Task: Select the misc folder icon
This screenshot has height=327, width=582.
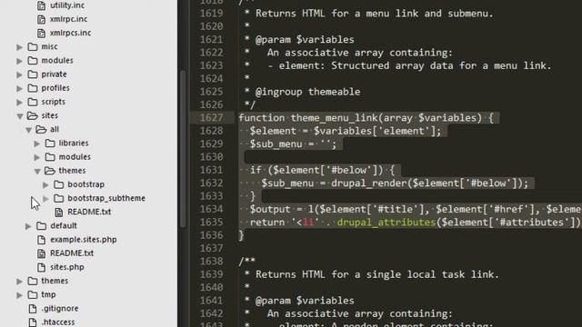Action: pyautogui.click(x=33, y=46)
